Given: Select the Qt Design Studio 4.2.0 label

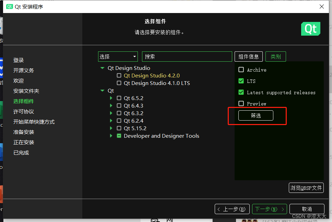Looking at the screenshot, I should [x=152, y=75].
